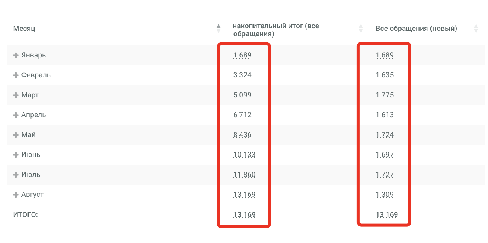Viewport: 488px width, 243px height.
Task: Open cumulative value 3 324 for Февраль
Action: tap(242, 75)
